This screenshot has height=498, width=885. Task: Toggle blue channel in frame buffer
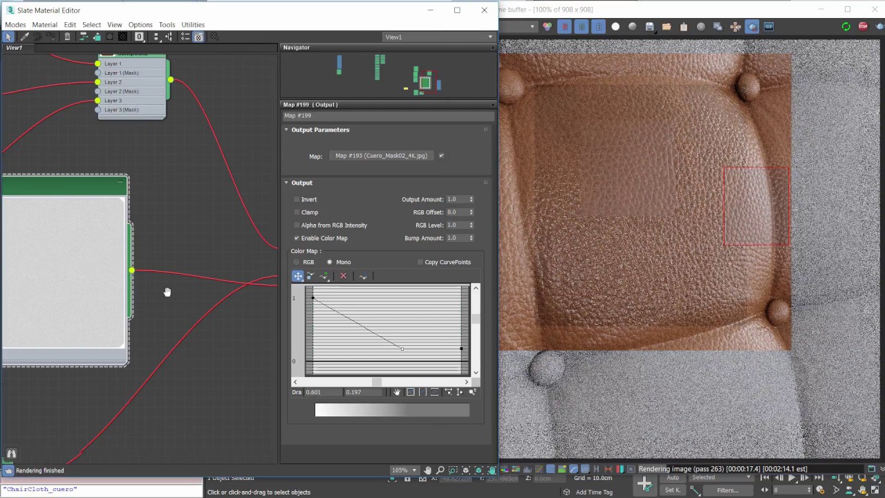tap(599, 27)
